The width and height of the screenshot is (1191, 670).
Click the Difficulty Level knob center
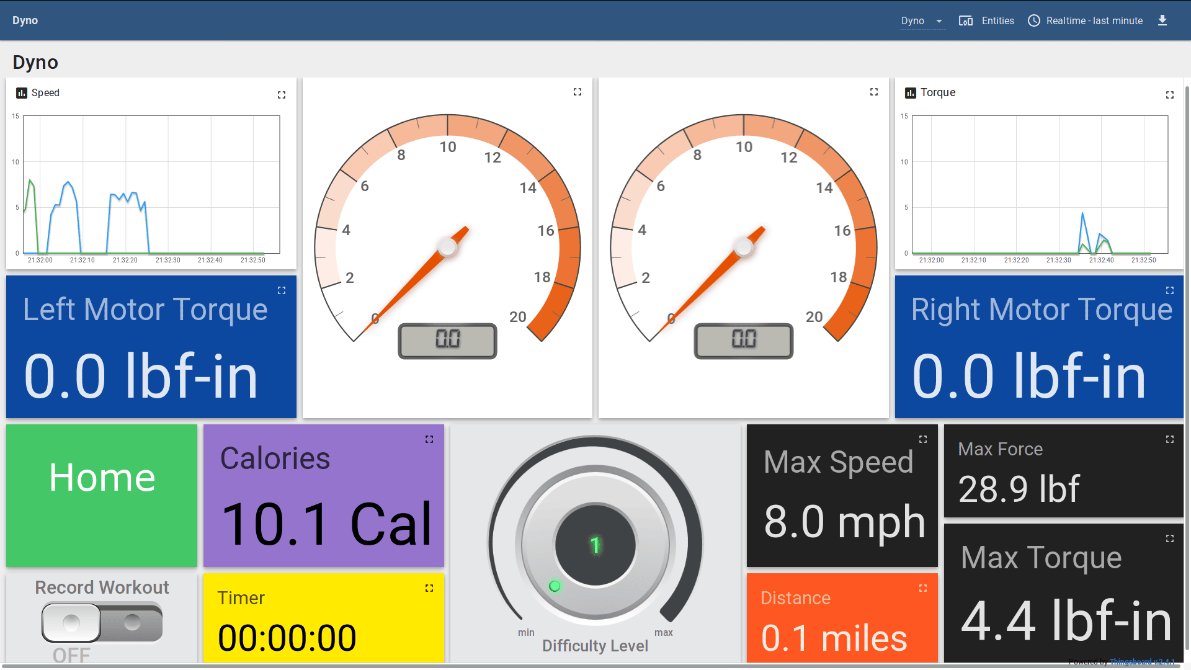(x=595, y=545)
